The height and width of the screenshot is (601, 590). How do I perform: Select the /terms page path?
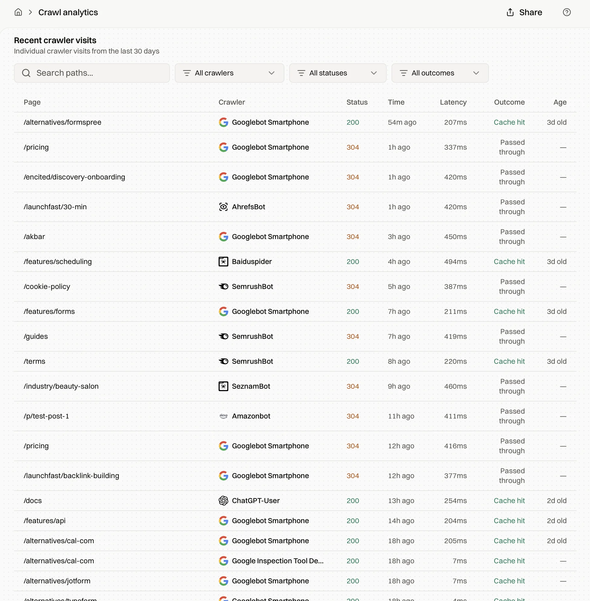point(34,361)
